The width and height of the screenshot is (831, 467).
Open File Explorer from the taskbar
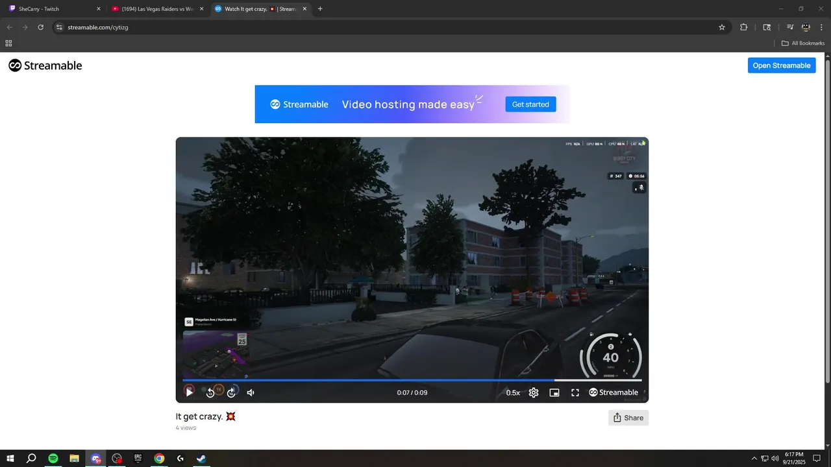(x=74, y=459)
